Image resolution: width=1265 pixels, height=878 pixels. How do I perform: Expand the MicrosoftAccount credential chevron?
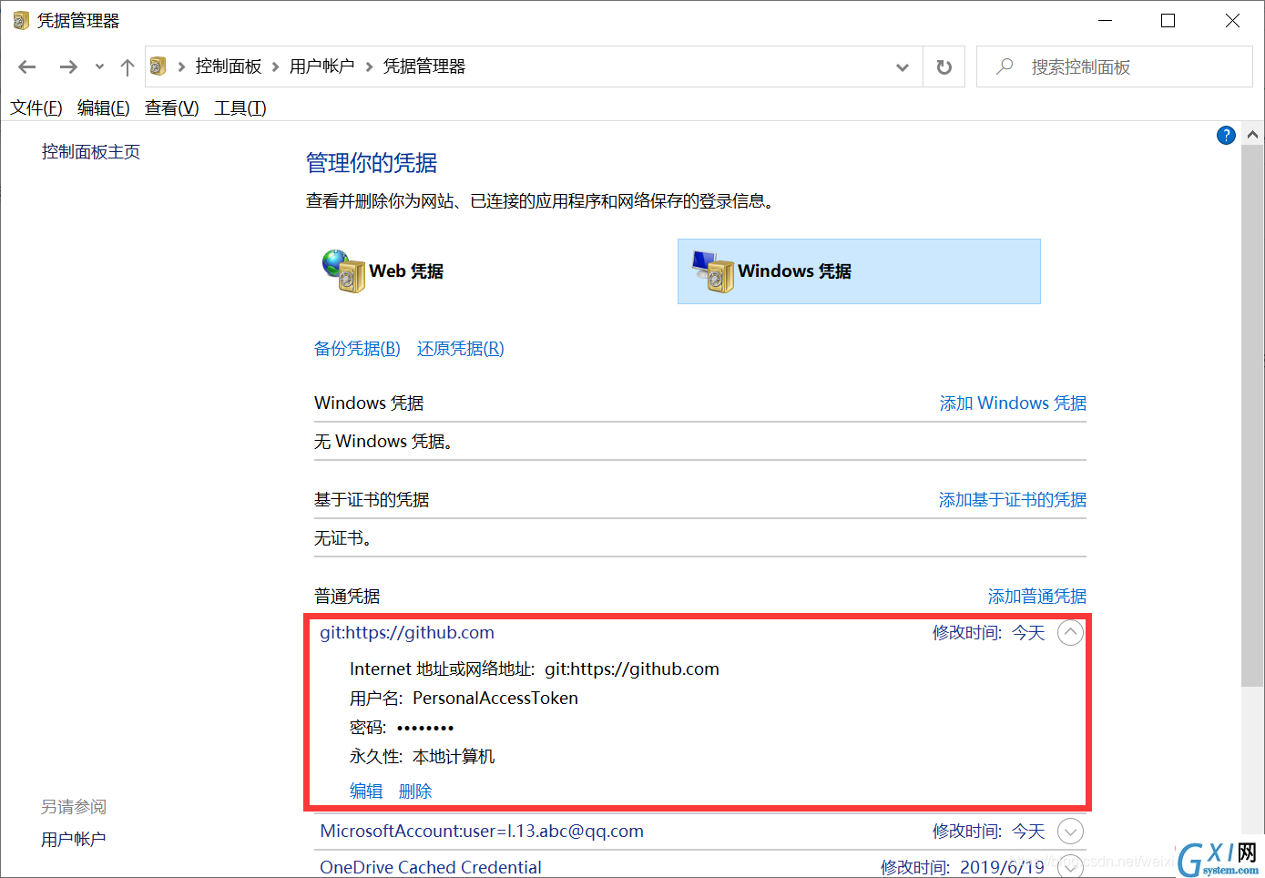coord(1070,831)
